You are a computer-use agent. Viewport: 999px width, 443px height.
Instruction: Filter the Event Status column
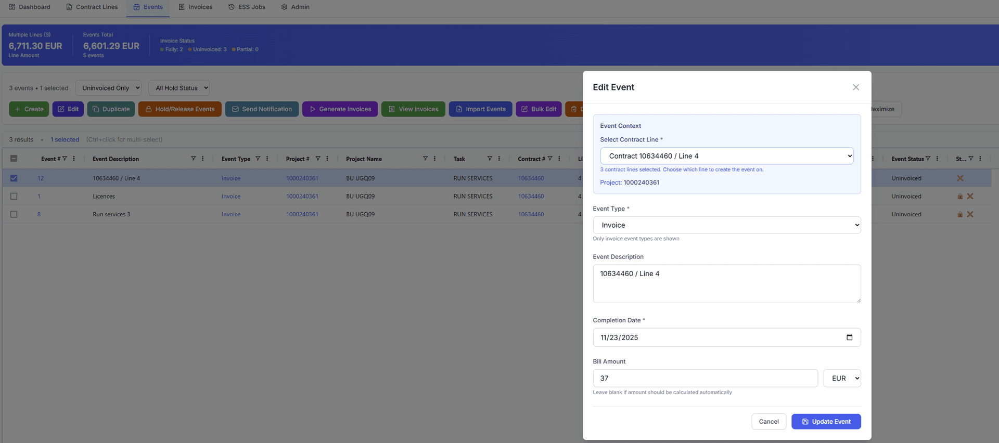coord(928,159)
